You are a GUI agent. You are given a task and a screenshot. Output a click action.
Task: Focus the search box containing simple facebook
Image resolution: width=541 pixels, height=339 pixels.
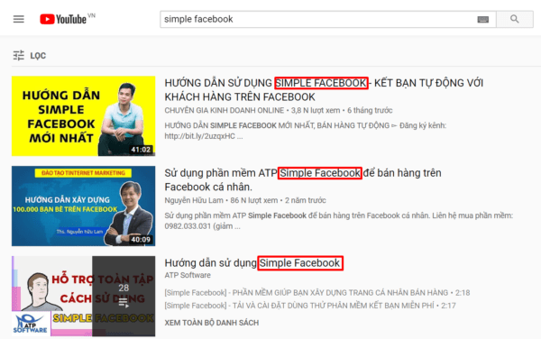[x=328, y=19]
